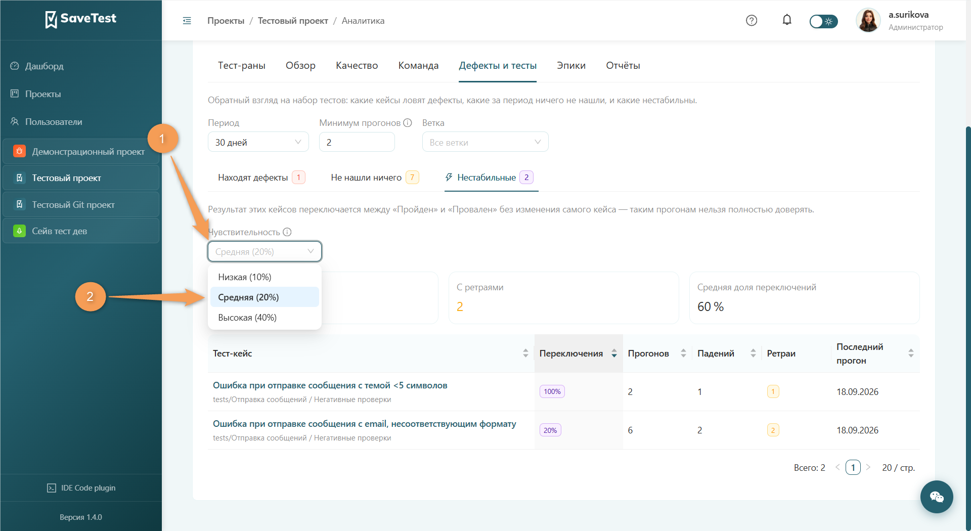Open test case about email формату
Image resolution: width=971 pixels, height=531 pixels.
pyautogui.click(x=364, y=424)
